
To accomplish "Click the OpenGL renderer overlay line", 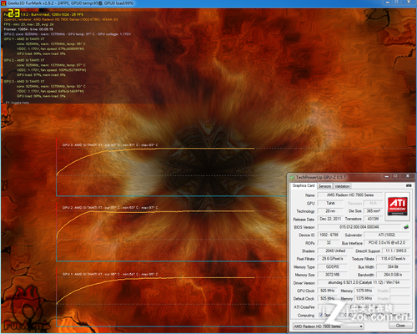I will pos(61,19).
